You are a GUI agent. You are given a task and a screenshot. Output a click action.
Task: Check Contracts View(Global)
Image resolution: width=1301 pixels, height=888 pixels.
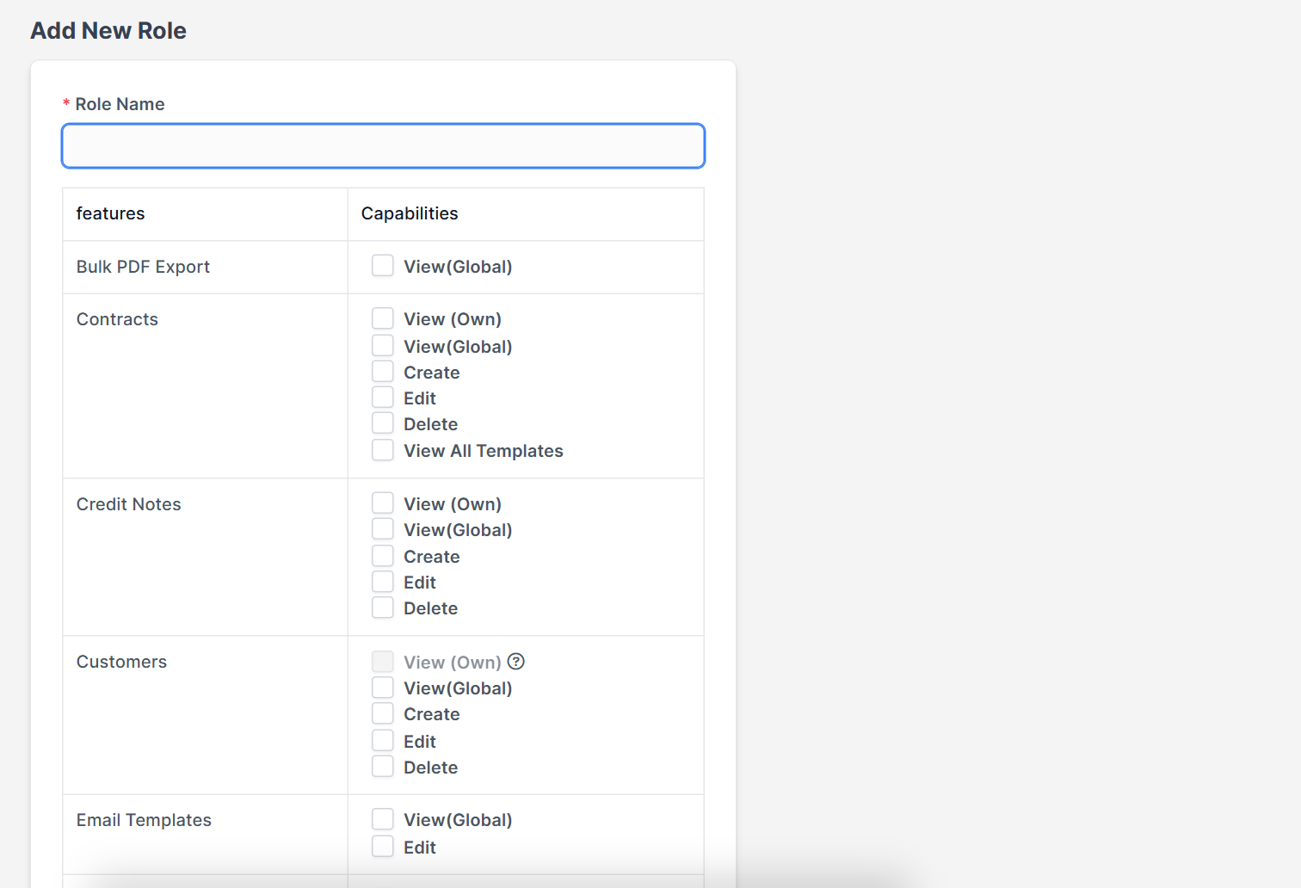[383, 345]
